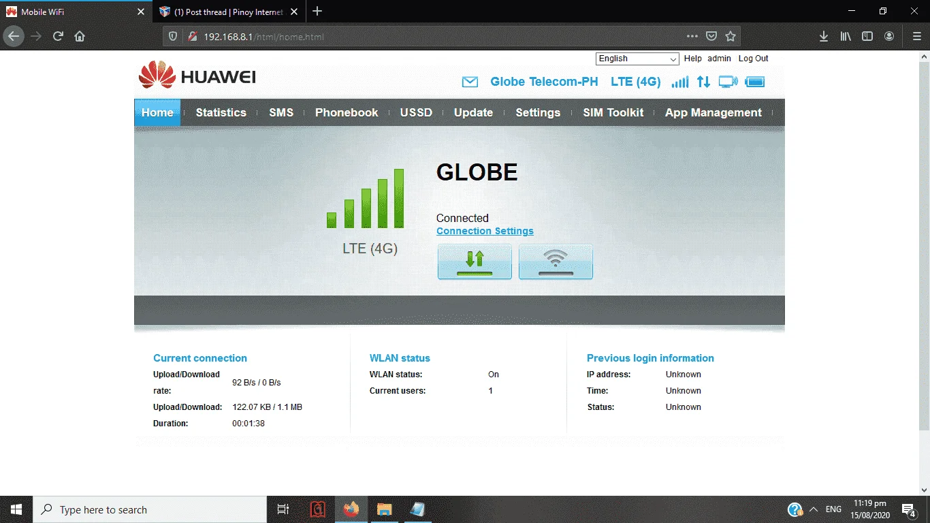Click the data up/down arrows status icon
The height and width of the screenshot is (523, 930).
(703, 82)
